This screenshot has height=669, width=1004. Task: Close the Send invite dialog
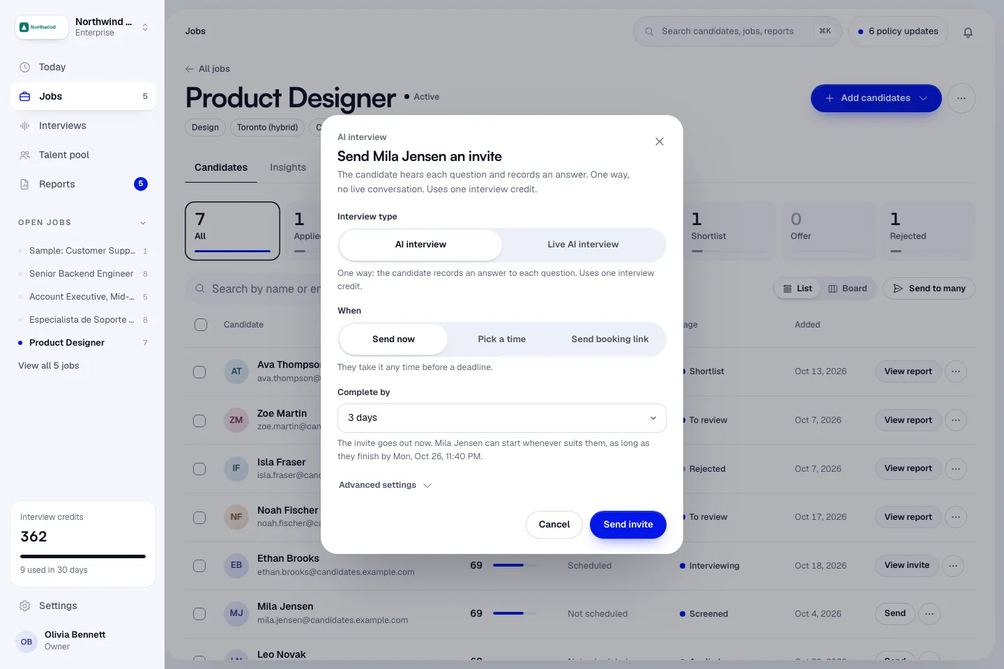pos(660,141)
